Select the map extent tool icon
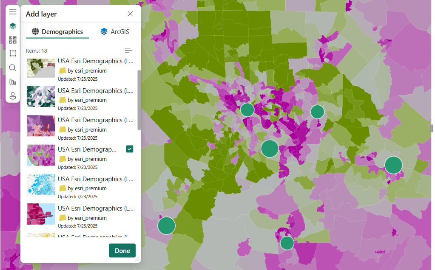The height and width of the screenshot is (270, 435). click(x=12, y=53)
